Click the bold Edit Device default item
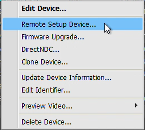 [x=44, y=8]
